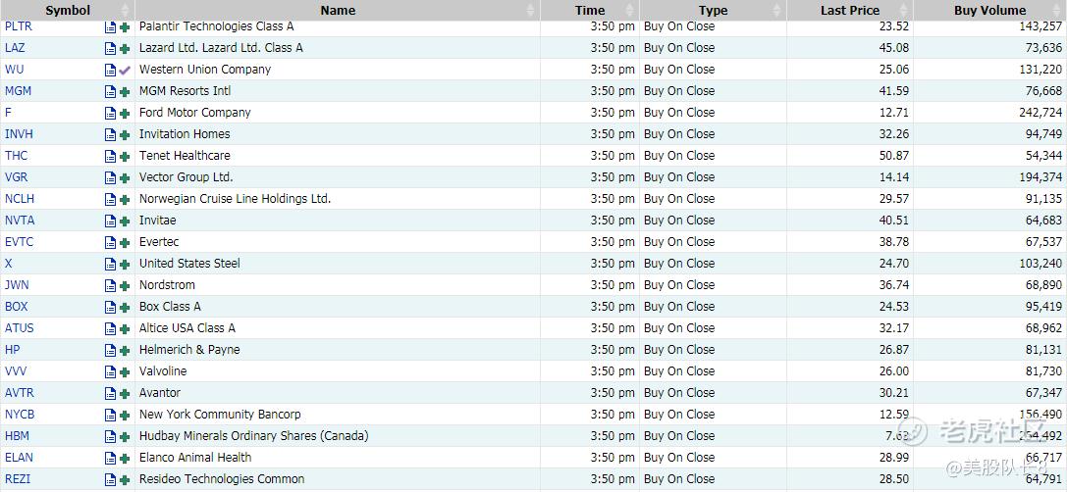1067x492 pixels.
Task: Open the document icon for ATUS
Action: (x=110, y=329)
